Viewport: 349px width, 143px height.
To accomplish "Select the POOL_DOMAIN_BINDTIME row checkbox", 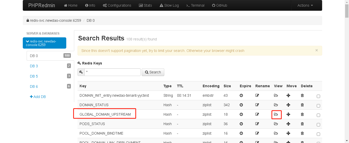I will (x=318, y=134).
